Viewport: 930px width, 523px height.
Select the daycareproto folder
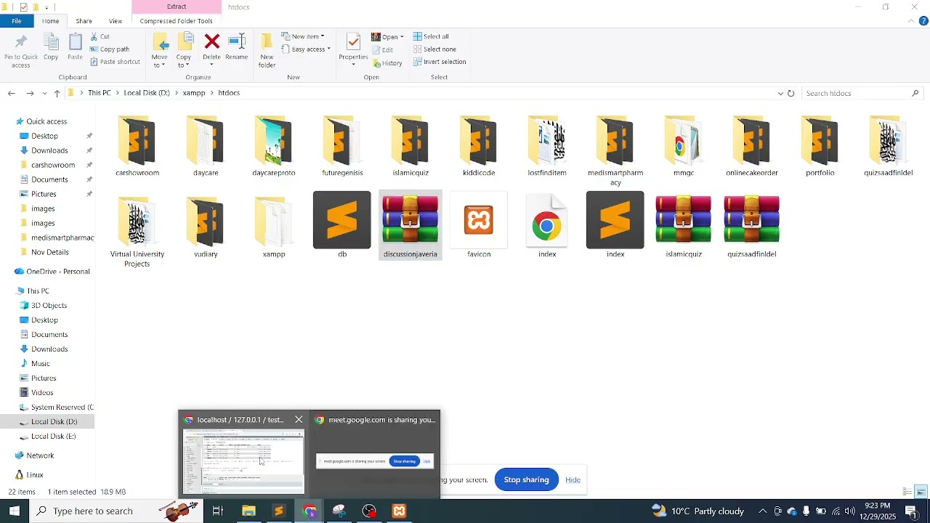click(x=274, y=146)
